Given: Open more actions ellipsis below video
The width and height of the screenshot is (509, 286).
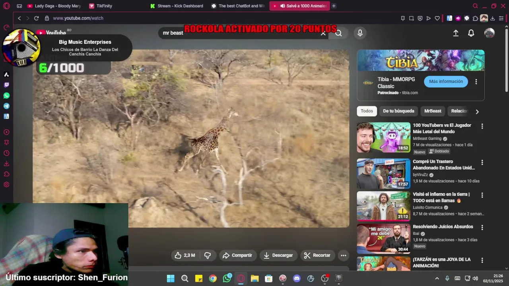Looking at the screenshot, I should click(x=344, y=255).
